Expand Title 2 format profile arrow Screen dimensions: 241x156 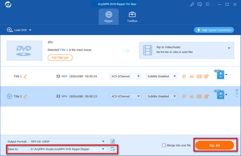(226, 95)
